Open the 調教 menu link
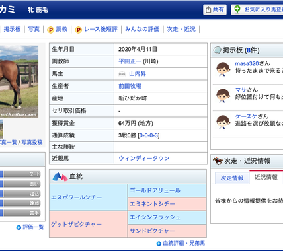Viewport: 283px width, 251px height. (x=61, y=29)
